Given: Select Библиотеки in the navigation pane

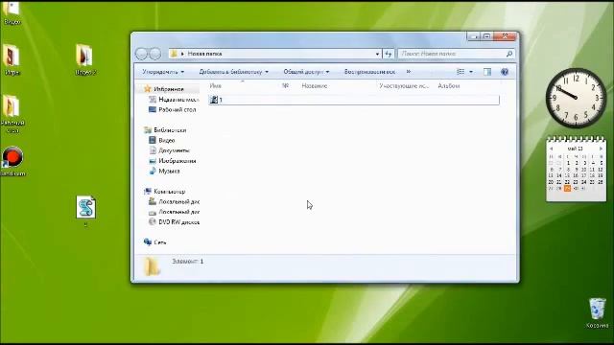Looking at the screenshot, I should tap(170, 130).
